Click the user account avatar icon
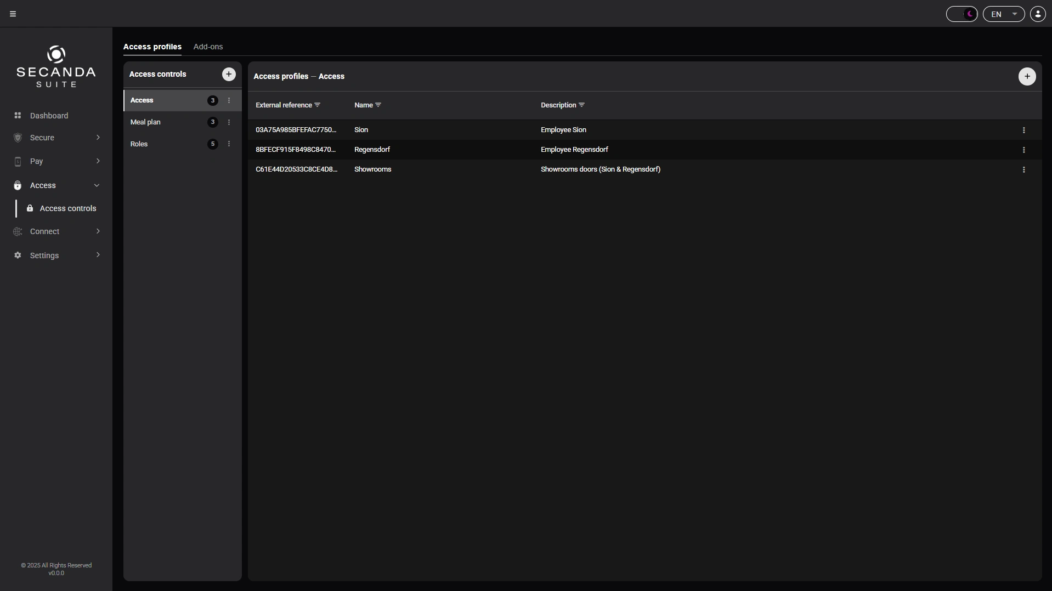Image resolution: width=1052 pixels, height=591 pixels. [x=1038, y=14]
